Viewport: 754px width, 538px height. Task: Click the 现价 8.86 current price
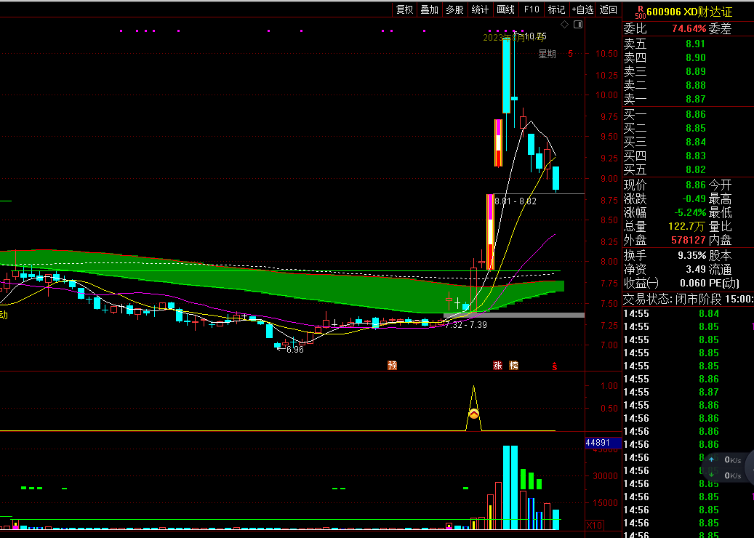pos(695,185)
